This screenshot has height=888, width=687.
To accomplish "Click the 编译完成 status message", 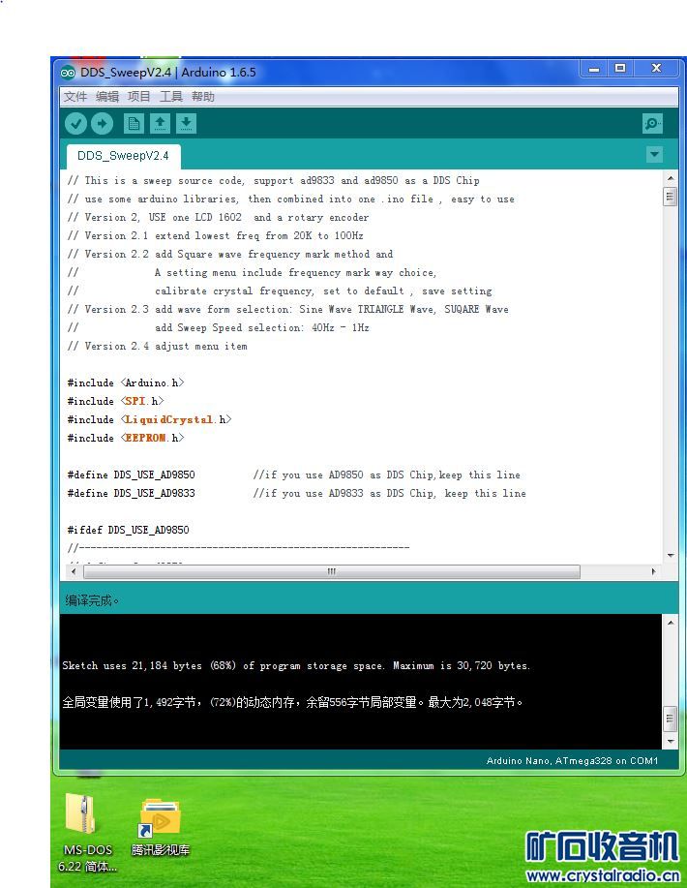I will pyautogui.click(x=92, y=600).
